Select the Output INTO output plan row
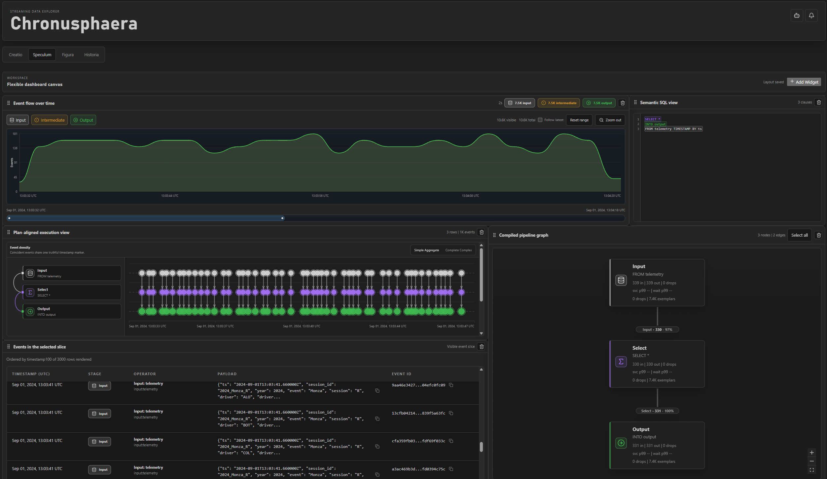Viewport: 827px width, 479px height. coord(72,311)
